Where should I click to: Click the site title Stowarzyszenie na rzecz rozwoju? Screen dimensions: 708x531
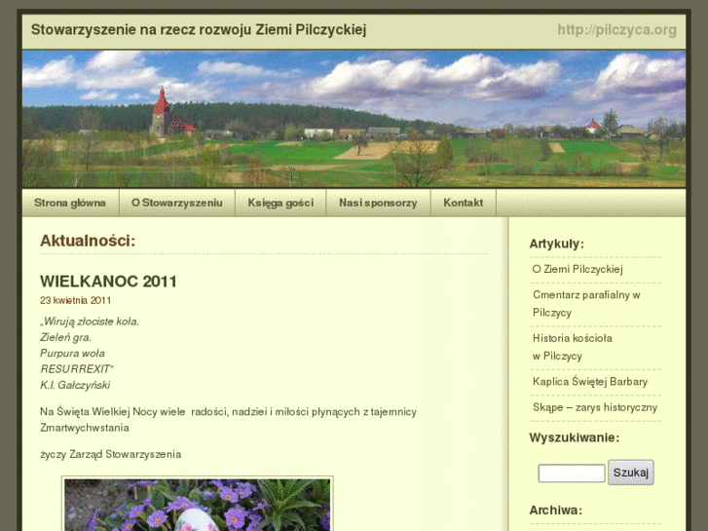199,29
